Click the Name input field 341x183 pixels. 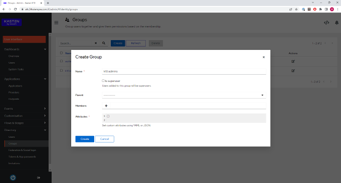pos(184,71)
